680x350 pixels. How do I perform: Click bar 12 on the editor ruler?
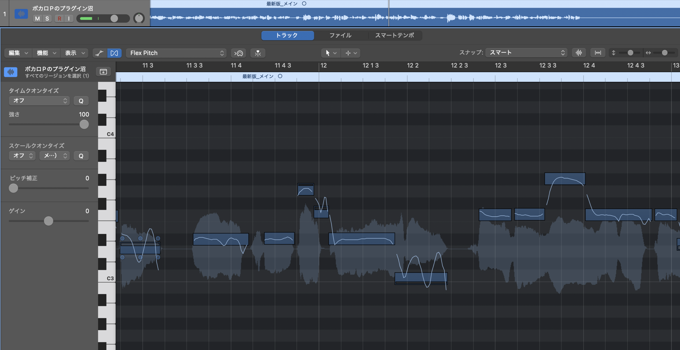click(324, 65)
